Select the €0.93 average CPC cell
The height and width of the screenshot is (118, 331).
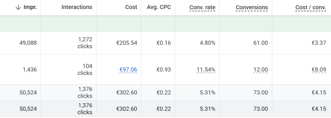[x=164, y=69]
